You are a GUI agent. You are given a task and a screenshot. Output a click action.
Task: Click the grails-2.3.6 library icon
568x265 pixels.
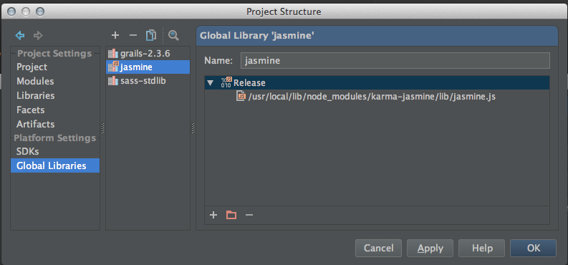click(x=113, y=54)
